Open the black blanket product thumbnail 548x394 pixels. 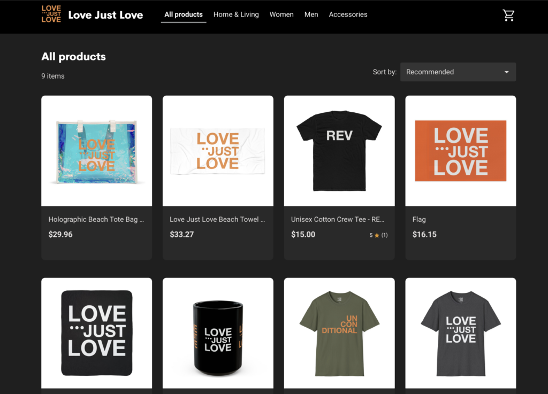[x=96, y=333]
